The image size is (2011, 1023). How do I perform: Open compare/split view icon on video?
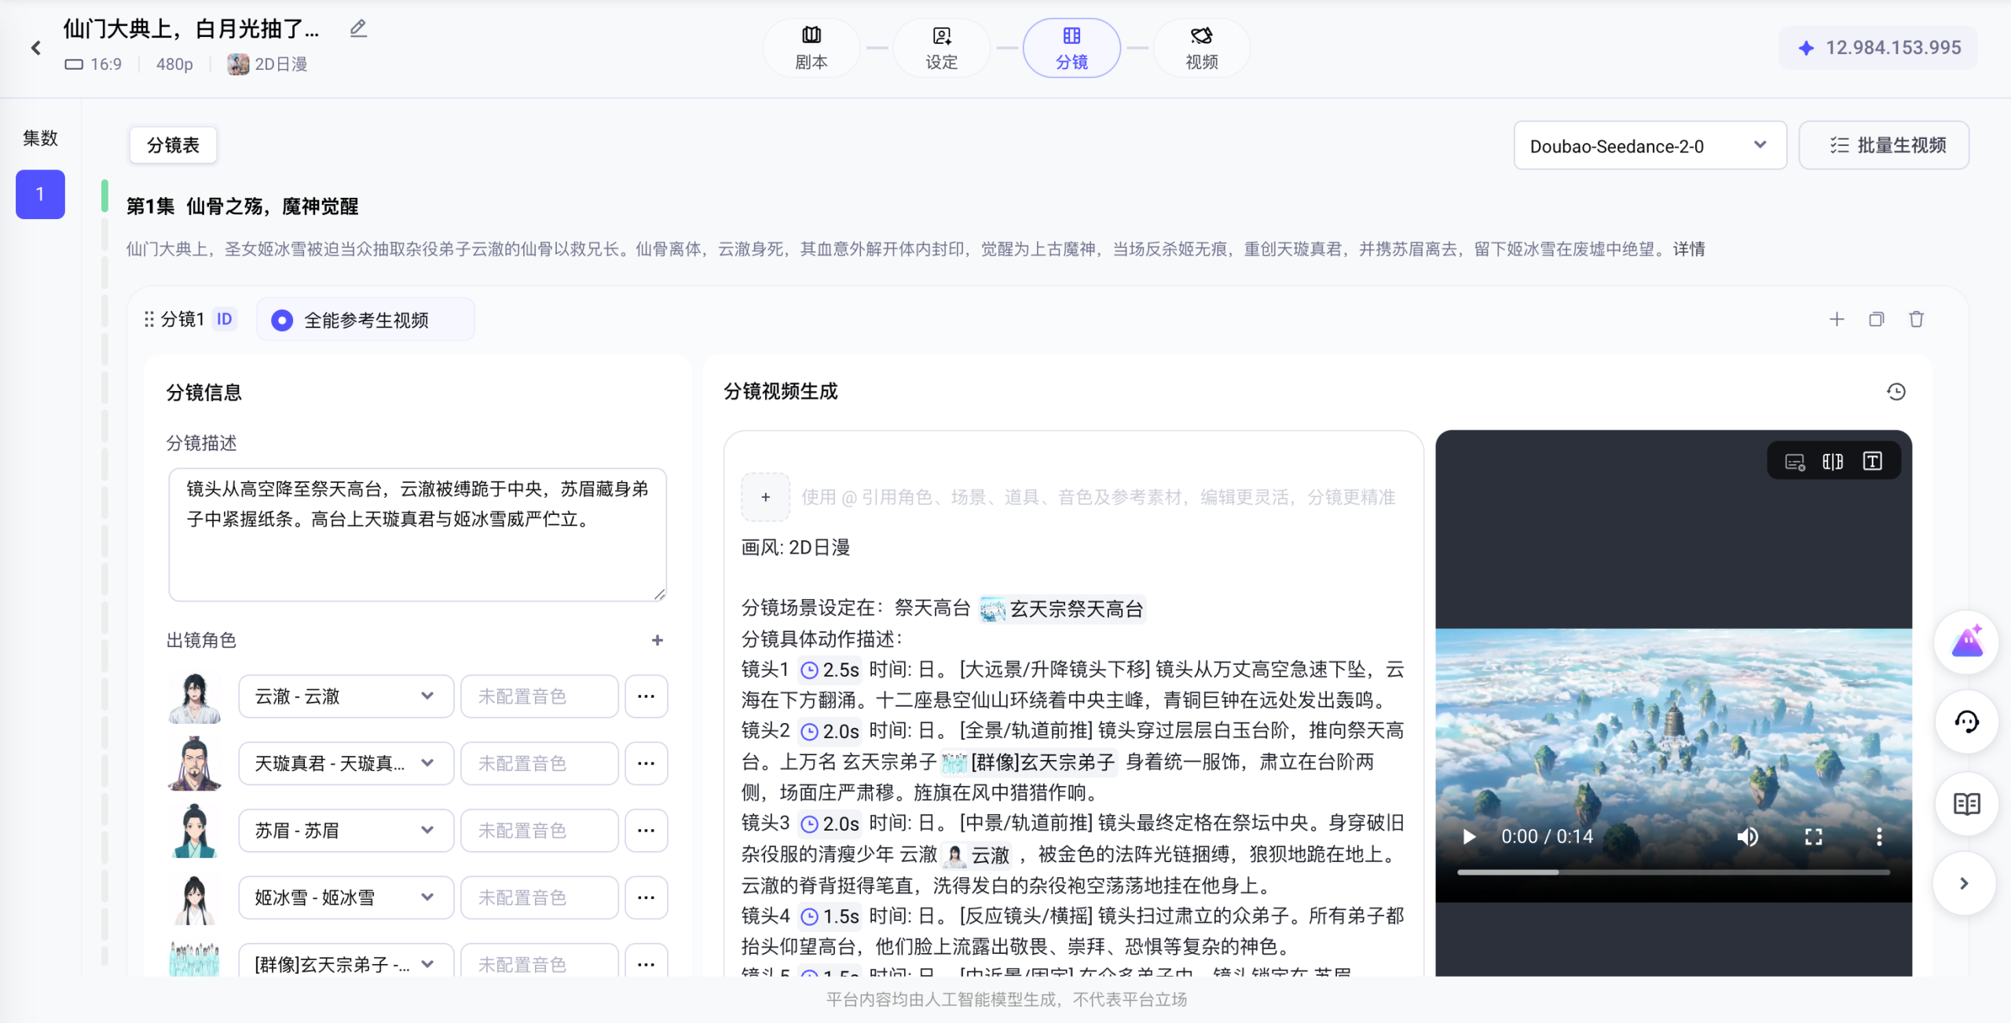(x=1833, y=462)
